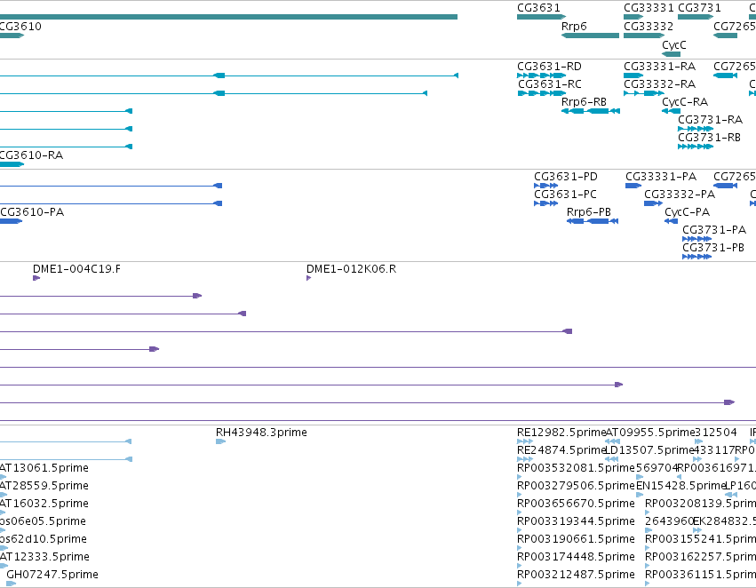Viewport: 756px width, 588px height.
Task: Click EST RP003532081.5prime
Action: click(x=576, y=468)
